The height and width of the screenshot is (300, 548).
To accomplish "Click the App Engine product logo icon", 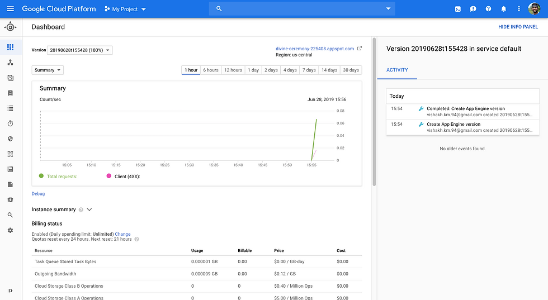I will 10,27.
